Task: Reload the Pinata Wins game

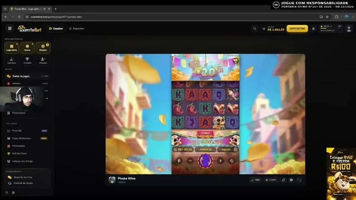Action: [x=283, y=180]
